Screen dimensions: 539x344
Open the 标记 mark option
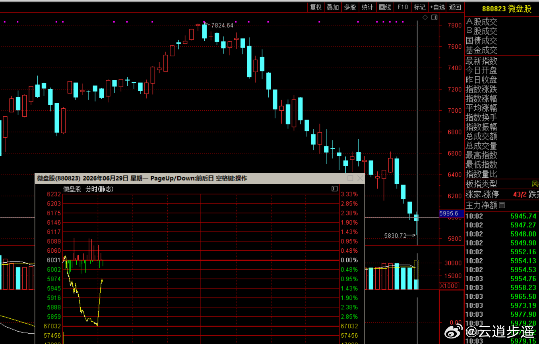420,7
